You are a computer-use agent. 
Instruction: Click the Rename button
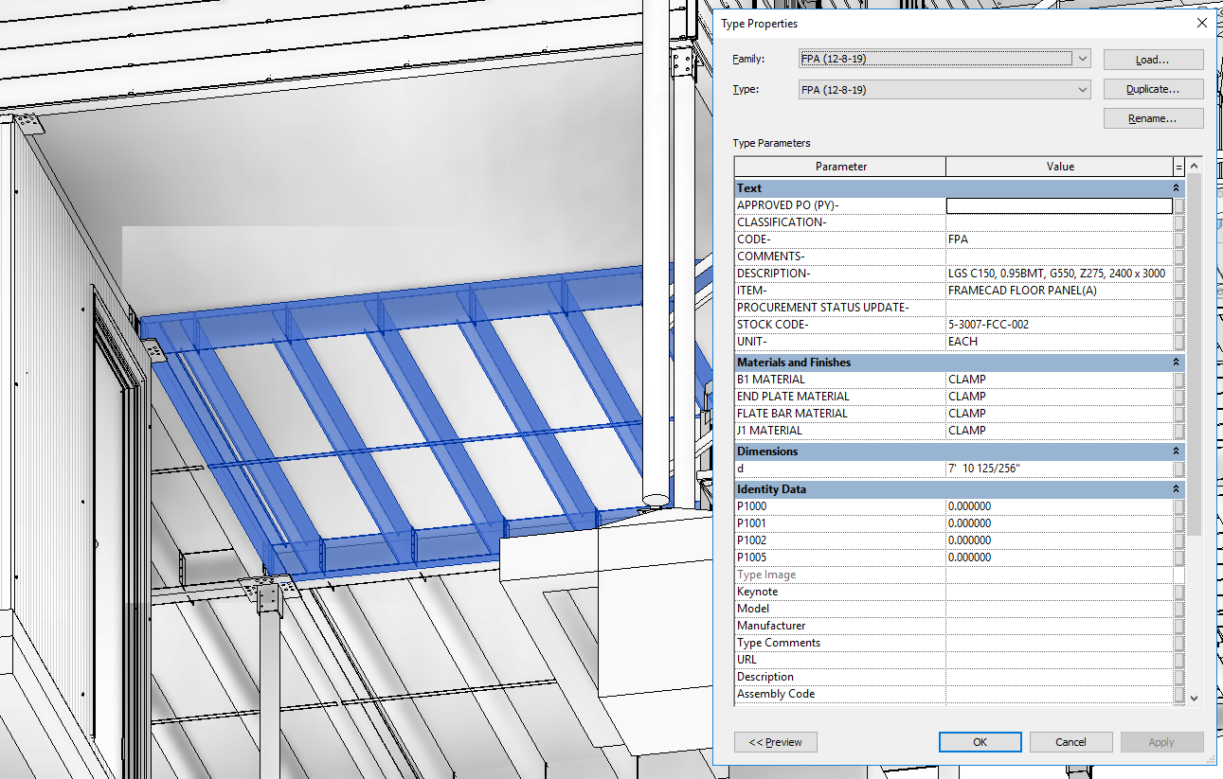(1152, 117)
